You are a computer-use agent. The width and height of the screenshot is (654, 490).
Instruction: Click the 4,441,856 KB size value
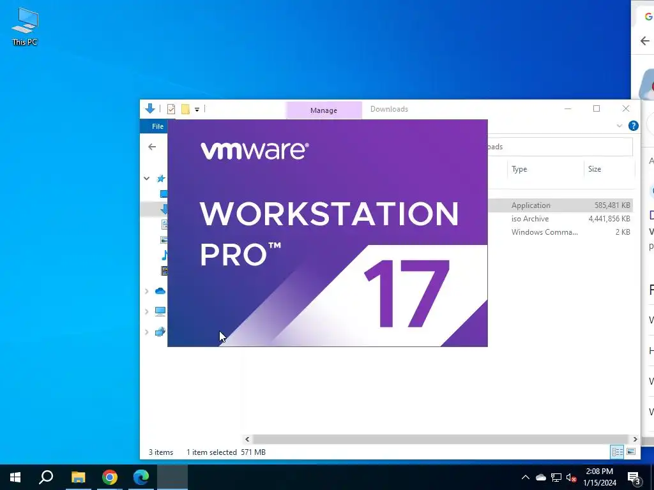[x=609, y=219]
